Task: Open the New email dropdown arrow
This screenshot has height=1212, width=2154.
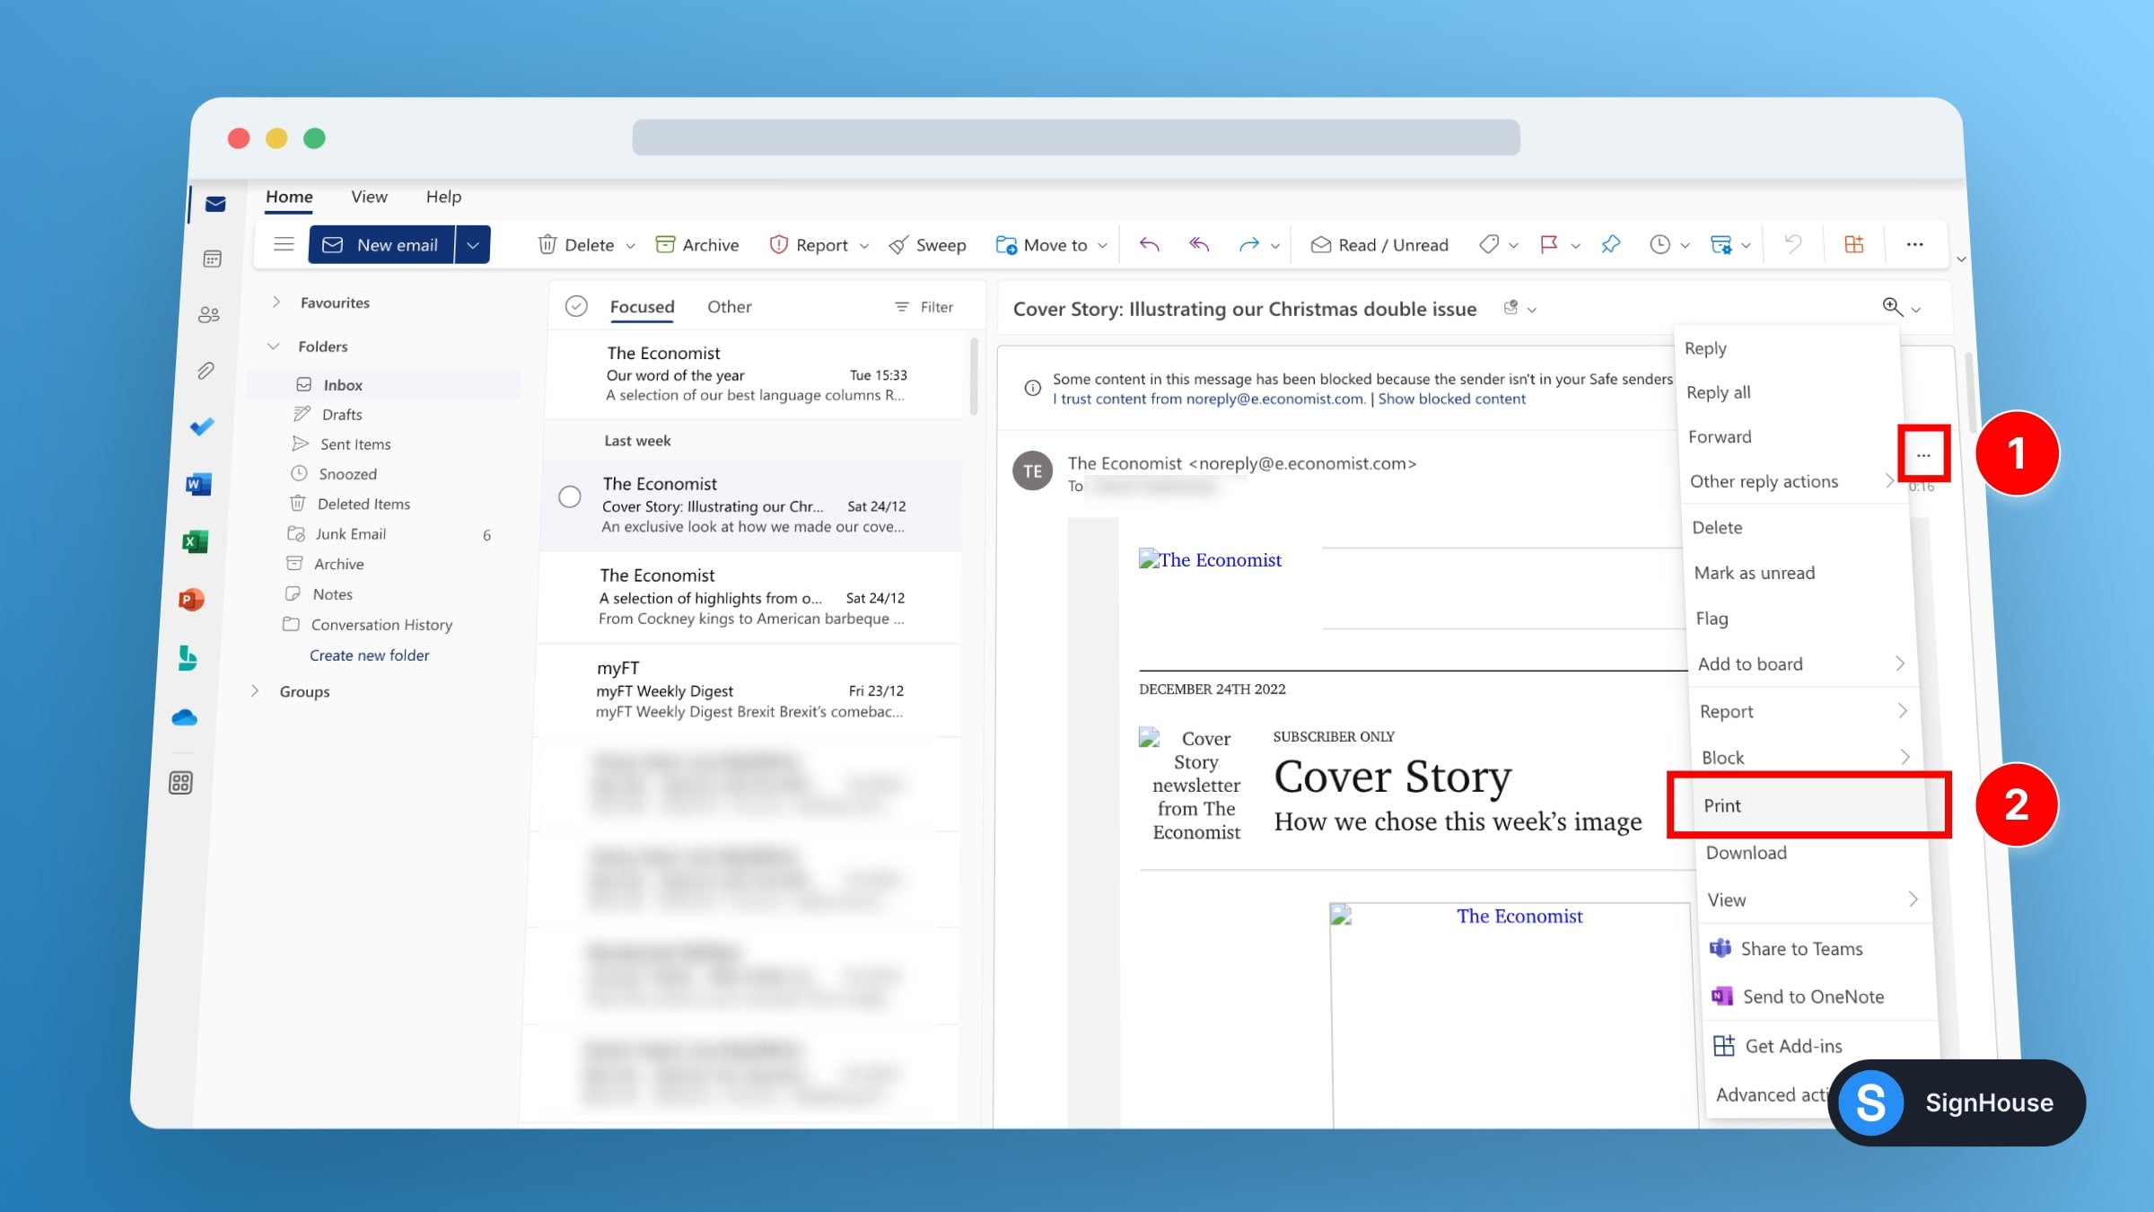Action: [473, 244]
